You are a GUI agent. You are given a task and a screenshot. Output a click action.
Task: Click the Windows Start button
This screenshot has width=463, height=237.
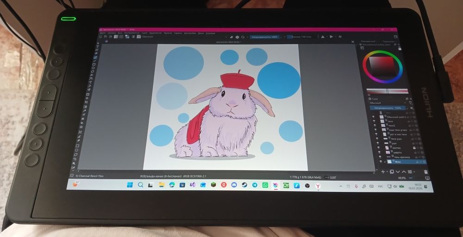click(130, 185)
